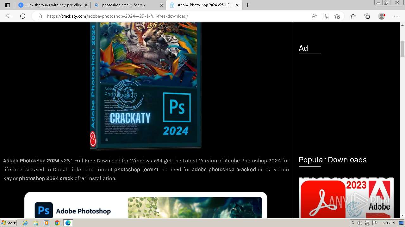Click bold text 'adobe photoshop cracked'
Viewport: 405px width, 227px height.
(224, 170)
